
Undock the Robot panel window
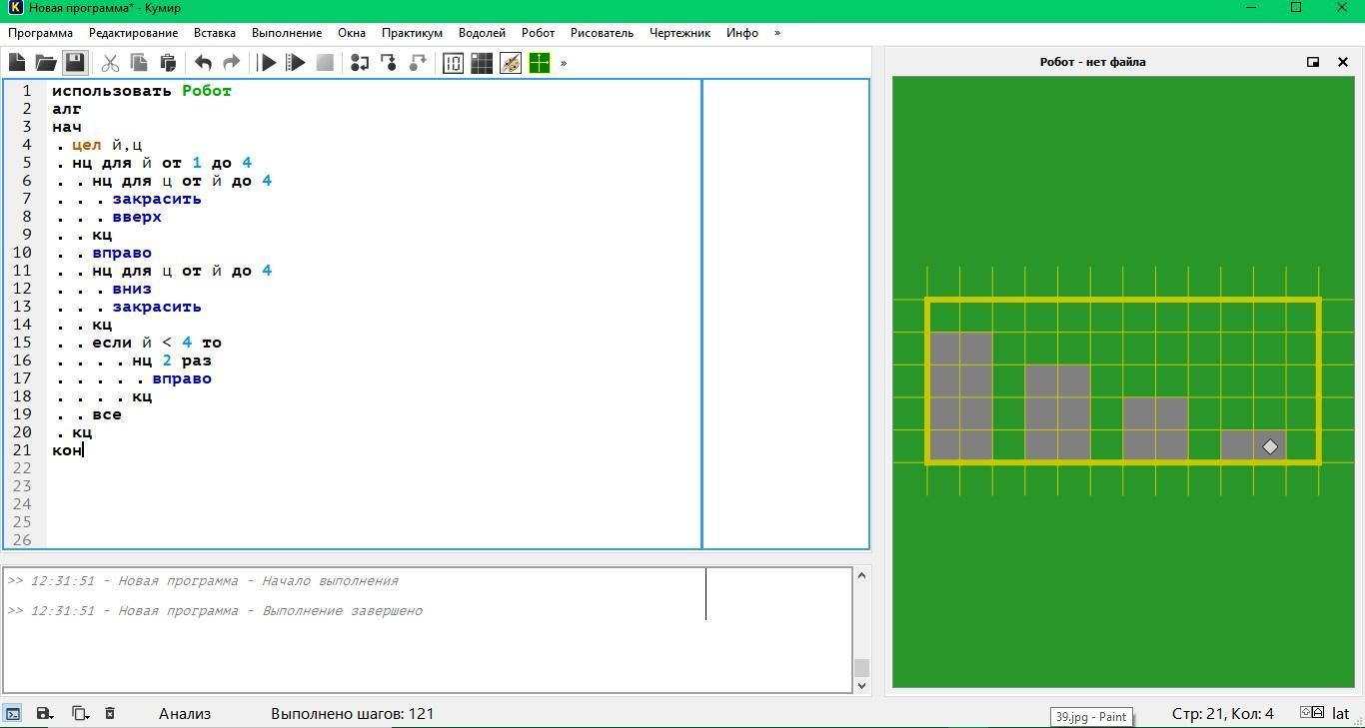point(1313,62)
